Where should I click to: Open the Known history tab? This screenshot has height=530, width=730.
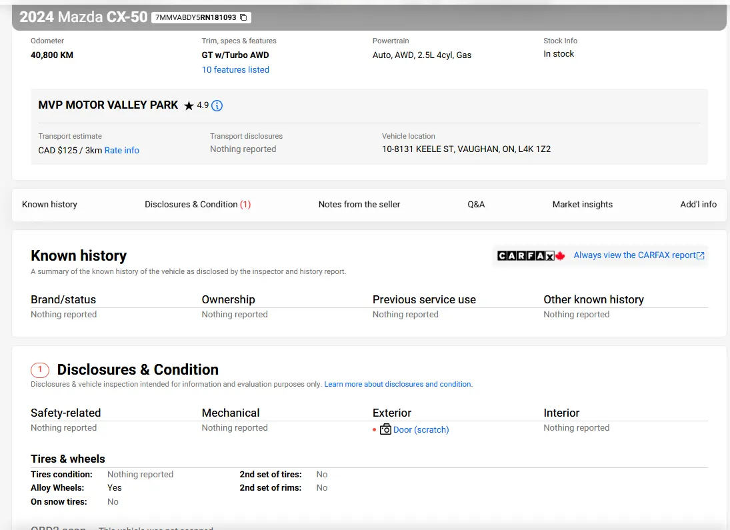tap(50, 205)
